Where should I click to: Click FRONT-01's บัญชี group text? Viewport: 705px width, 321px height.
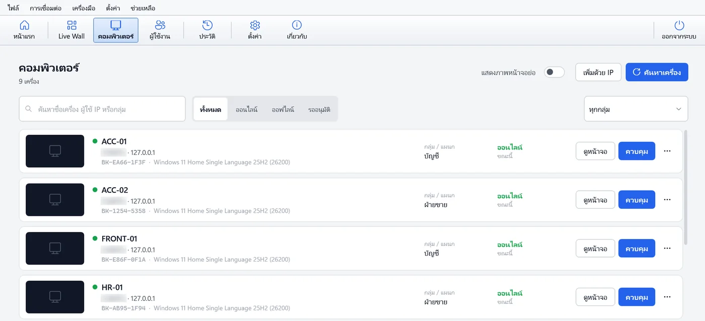[432, 254]
